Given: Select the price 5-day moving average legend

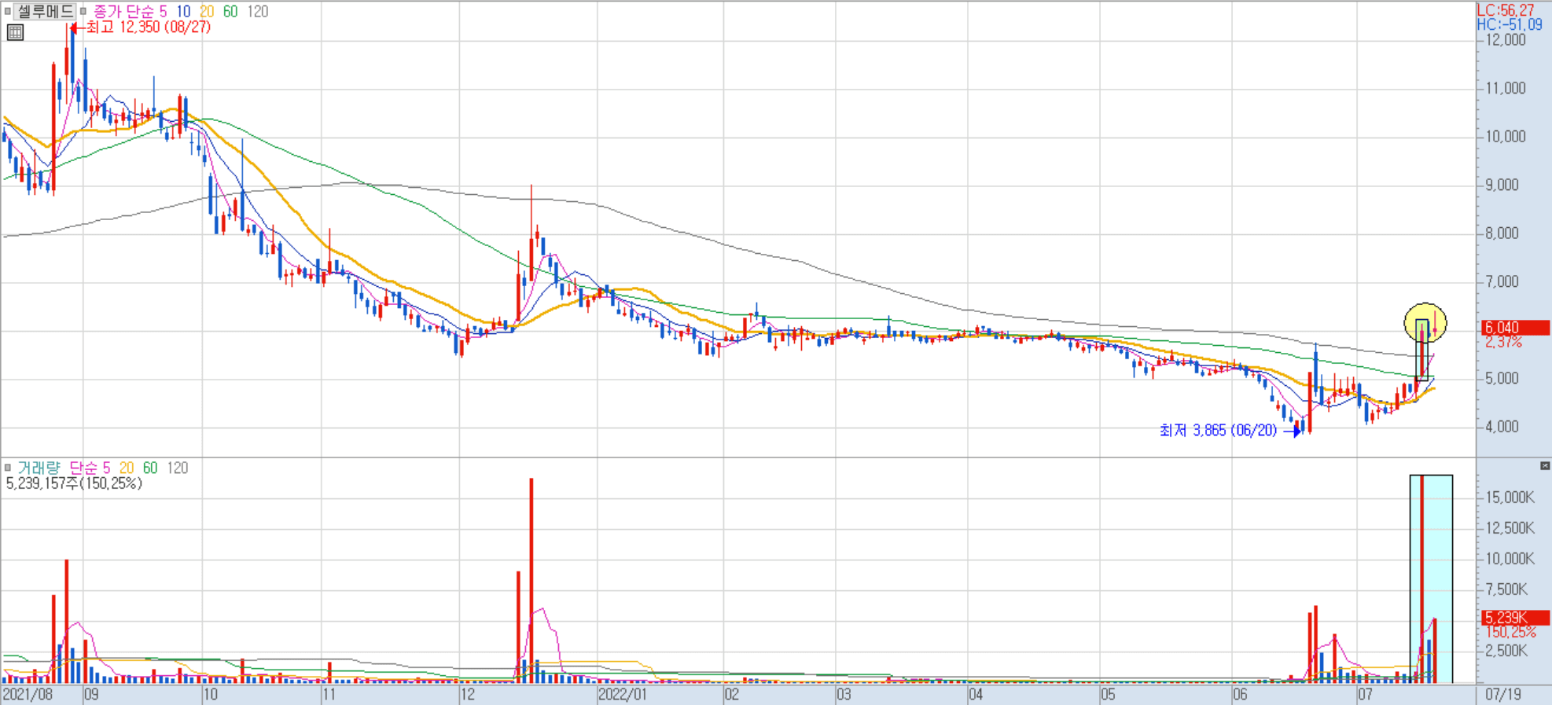Looking at the screenshot, I should pyautogui.click(x=164, y=12).
